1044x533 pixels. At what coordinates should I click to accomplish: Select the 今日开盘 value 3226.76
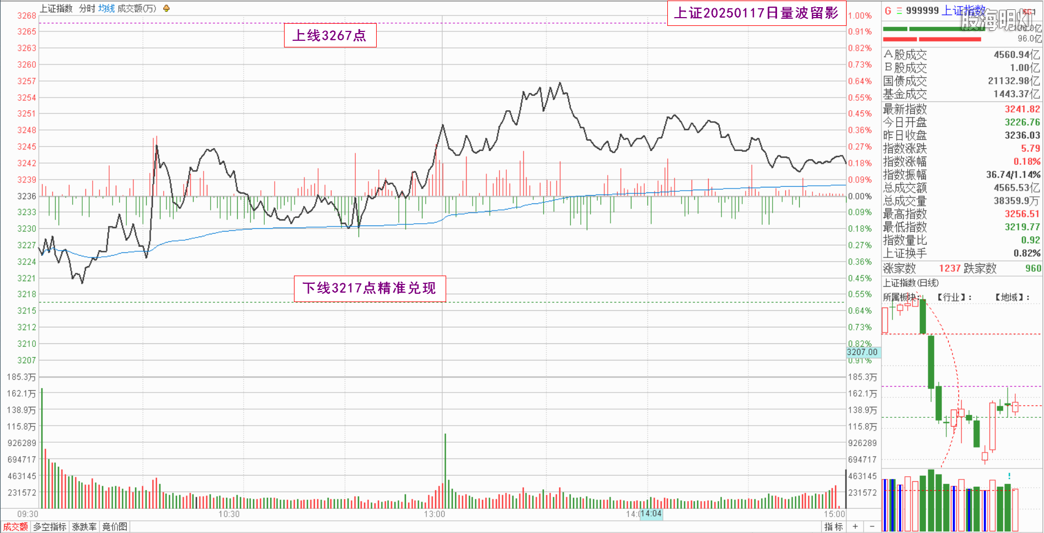[x=1022, y=122]
